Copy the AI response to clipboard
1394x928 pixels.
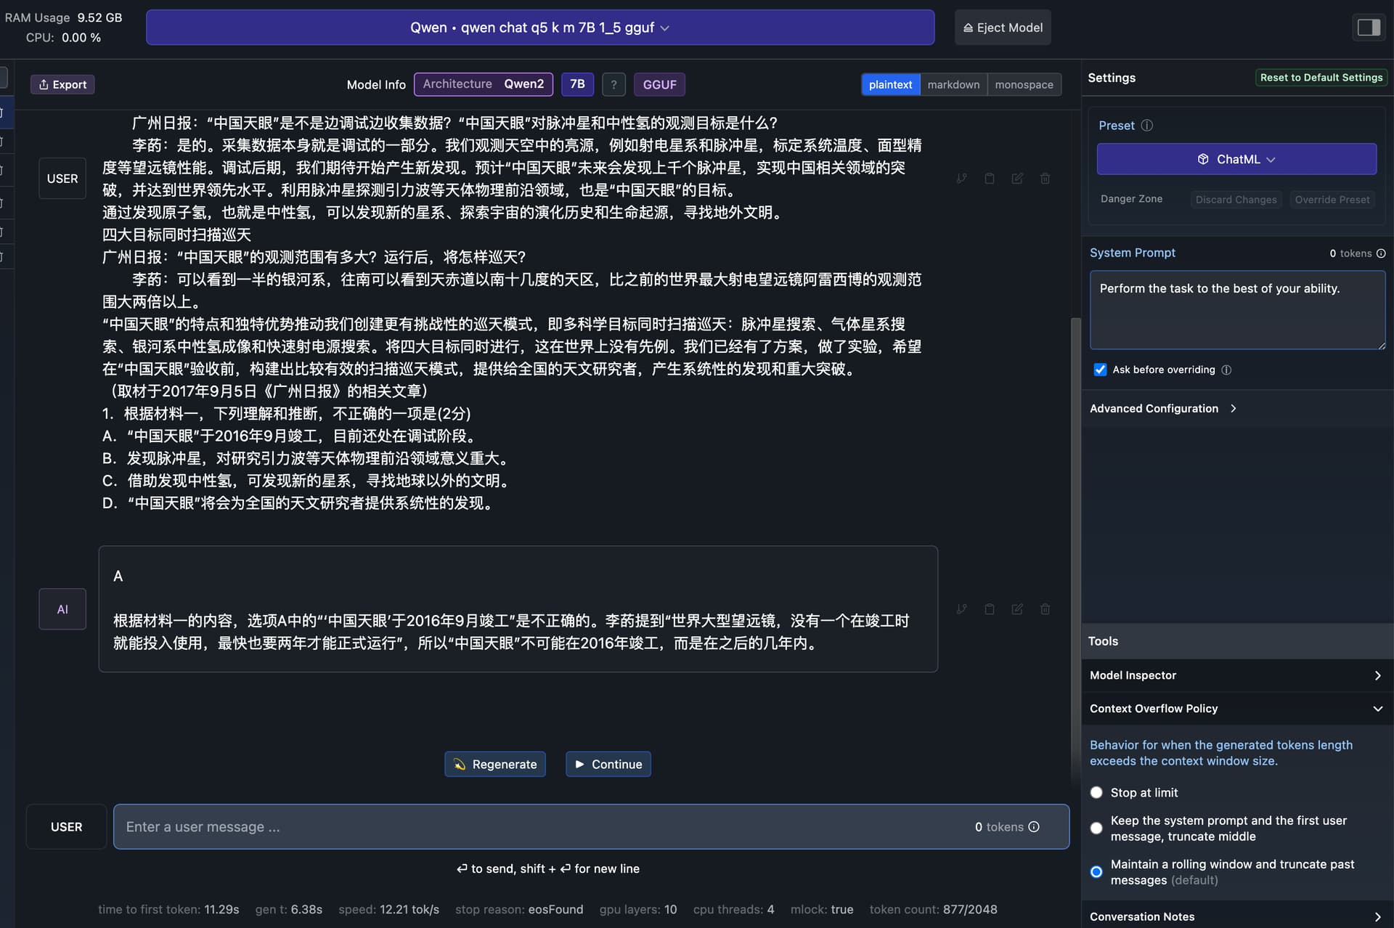pyautogui.click(x=989, y=609)
